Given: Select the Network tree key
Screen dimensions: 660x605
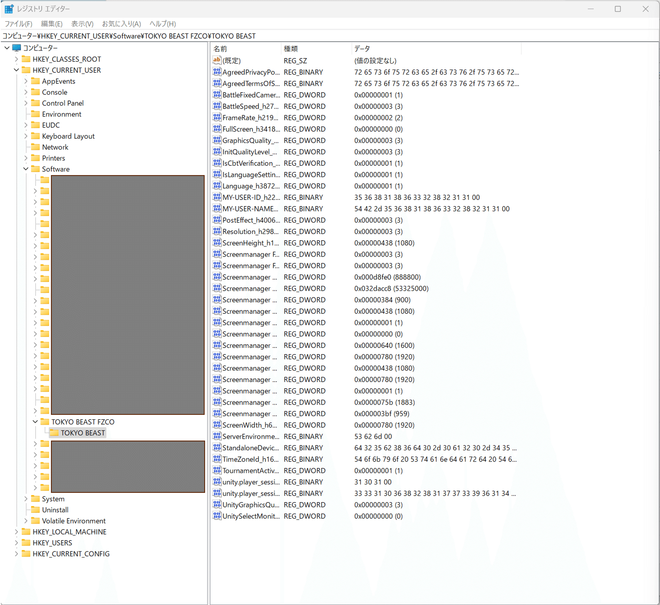Looking at the screenshot, I should pos(55,147).
